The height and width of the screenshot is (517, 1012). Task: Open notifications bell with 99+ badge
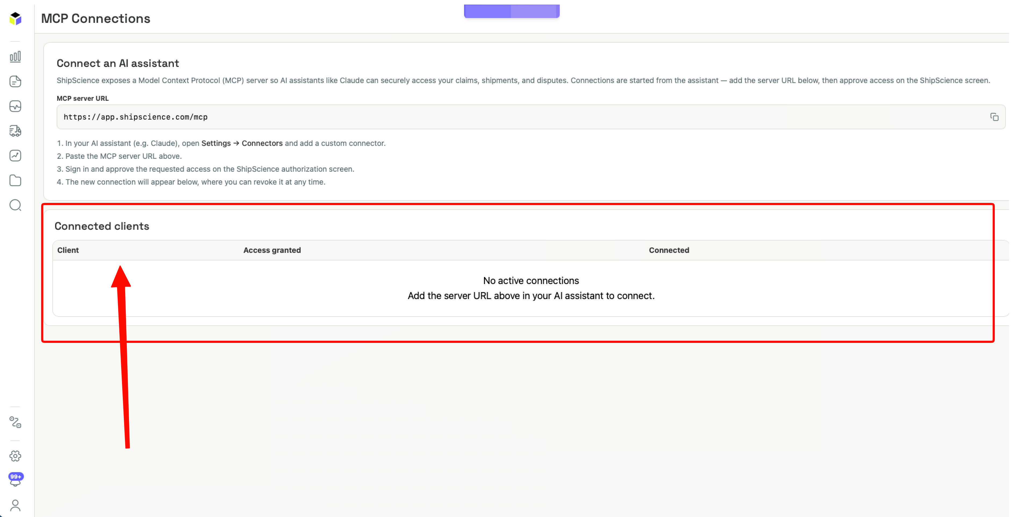point(16,480)
